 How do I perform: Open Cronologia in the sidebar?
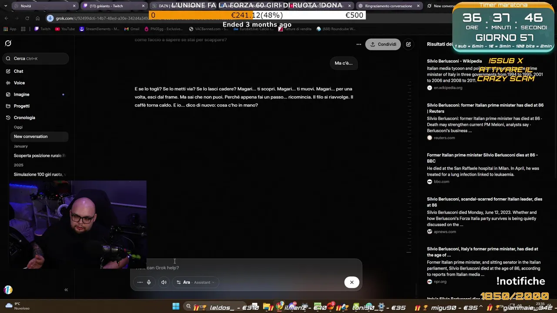(x=24, y=117)
